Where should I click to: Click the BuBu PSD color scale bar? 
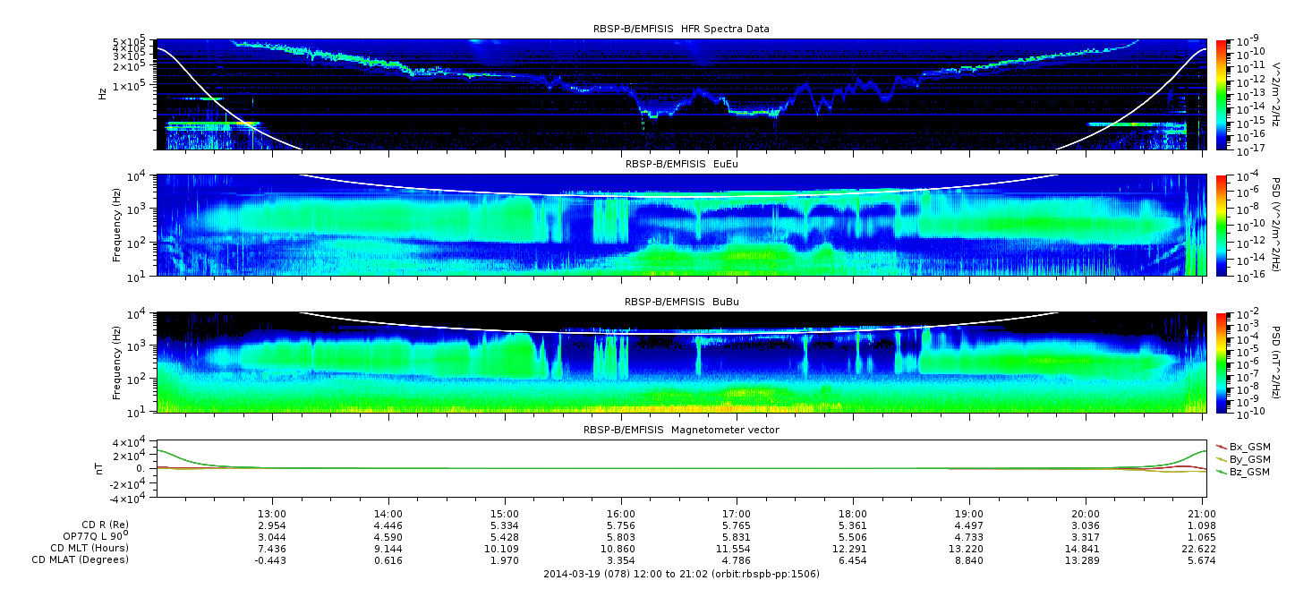point(1221,362)
